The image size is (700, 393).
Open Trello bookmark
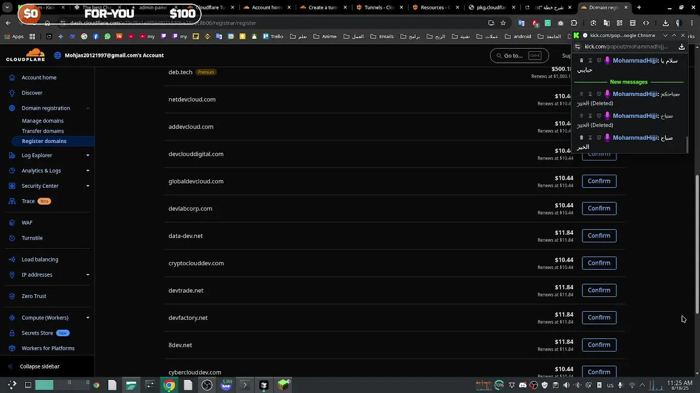(x=273, y=37)
